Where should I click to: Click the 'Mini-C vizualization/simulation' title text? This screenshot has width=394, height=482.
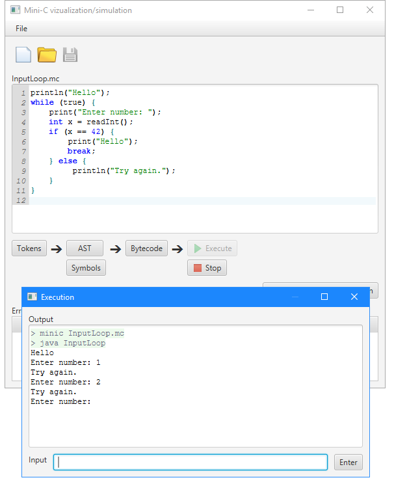coord(78,10)
